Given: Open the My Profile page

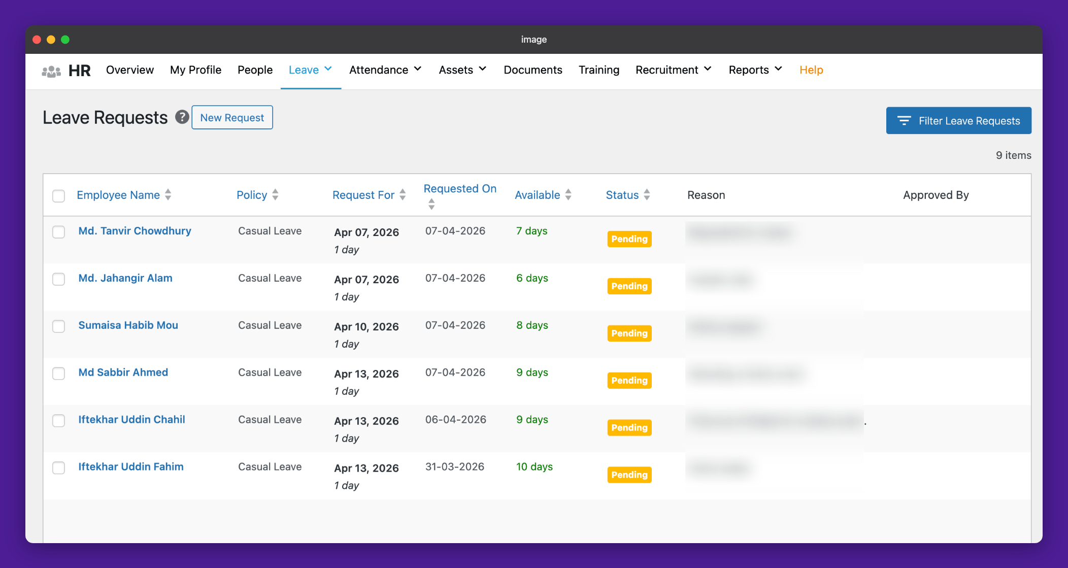Looking at the screenshot, I should (x=195, y=70).
